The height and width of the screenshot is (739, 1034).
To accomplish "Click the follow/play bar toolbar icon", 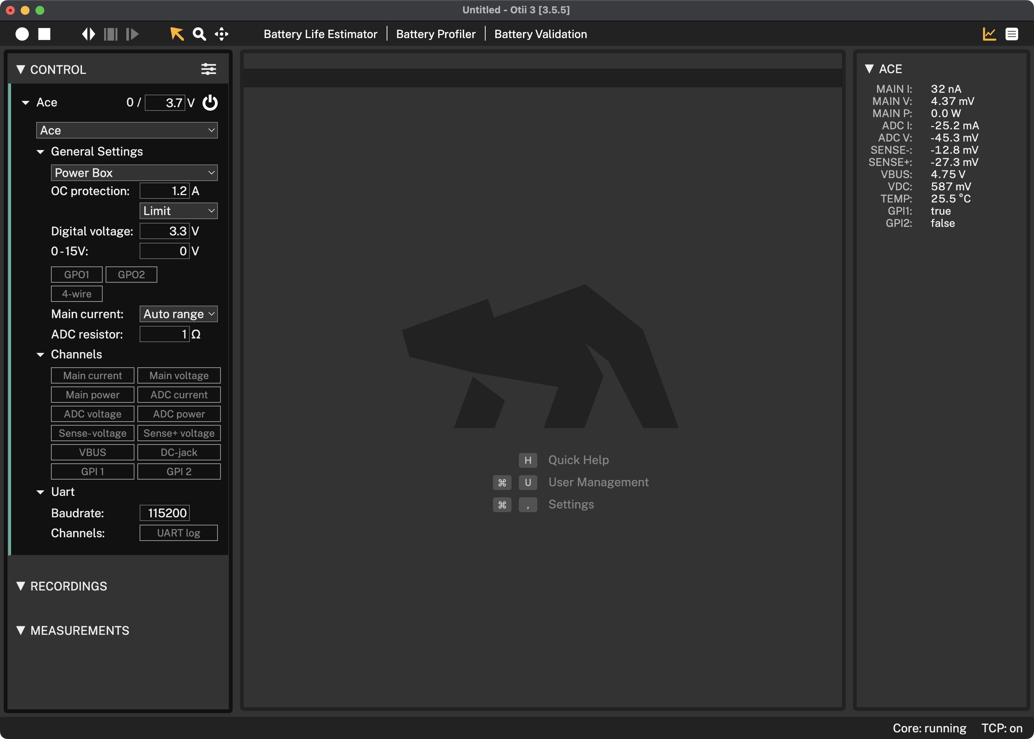I will tap(132, 34).
